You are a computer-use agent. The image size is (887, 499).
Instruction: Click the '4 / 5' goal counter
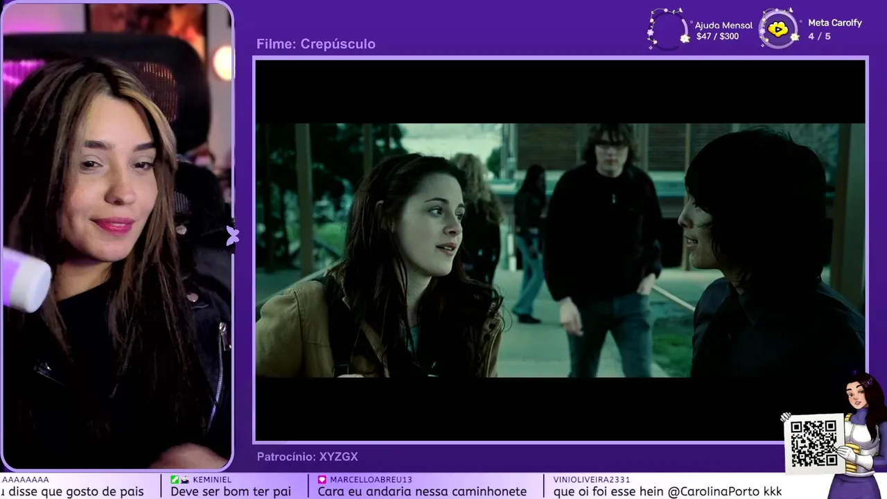point(819,36)
